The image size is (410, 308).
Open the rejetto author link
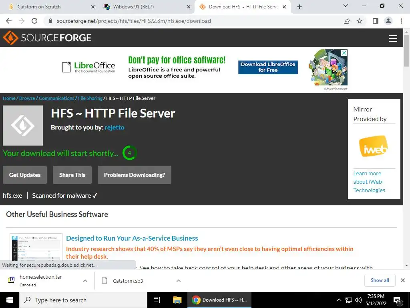tap(115, 128)
